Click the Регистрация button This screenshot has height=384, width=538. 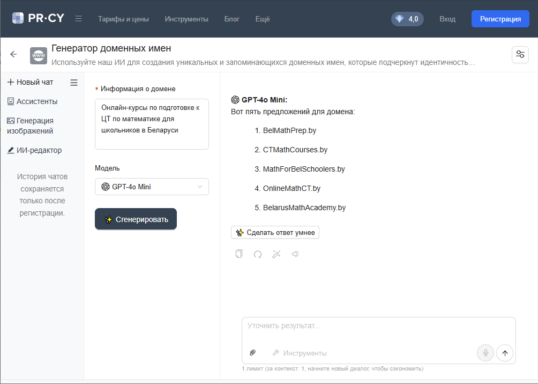(x=500, y=19)
